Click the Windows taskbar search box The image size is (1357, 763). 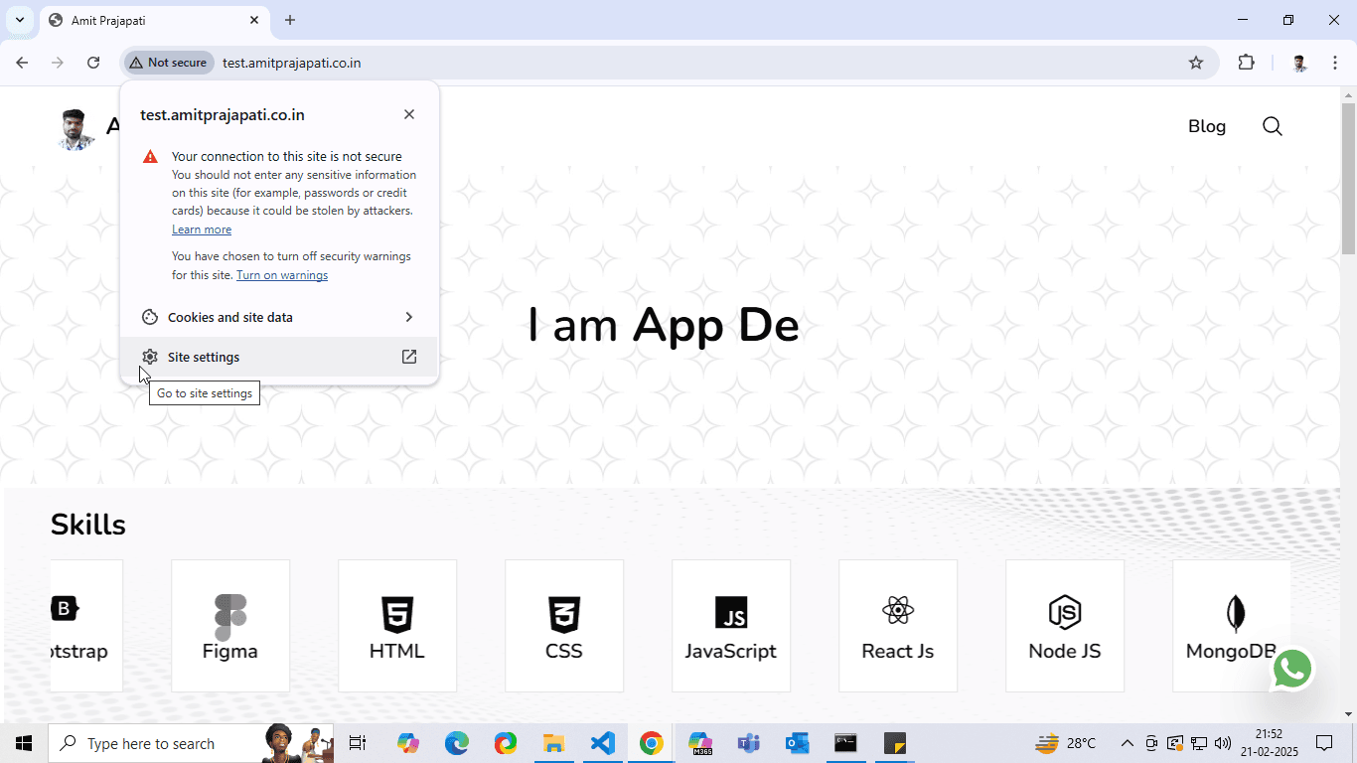click(x=149, y=743)
